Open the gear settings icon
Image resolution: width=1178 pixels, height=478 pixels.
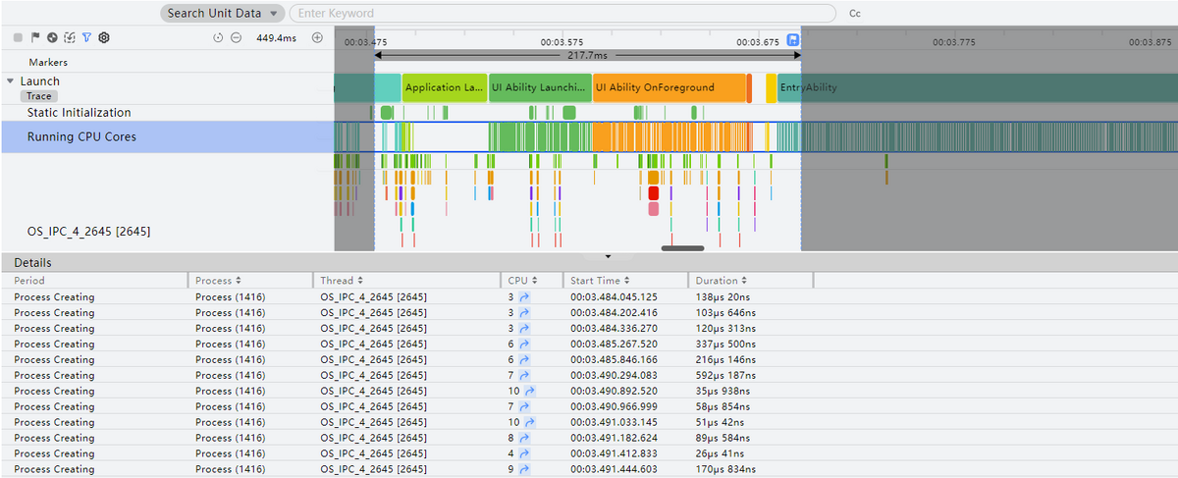pos(103,37)
